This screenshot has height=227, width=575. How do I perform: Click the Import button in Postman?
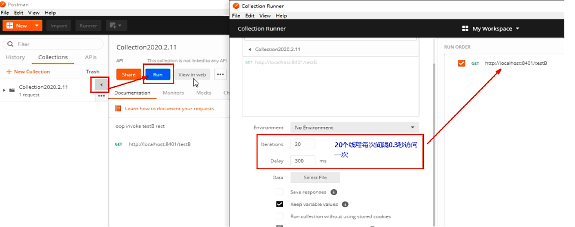59,26
